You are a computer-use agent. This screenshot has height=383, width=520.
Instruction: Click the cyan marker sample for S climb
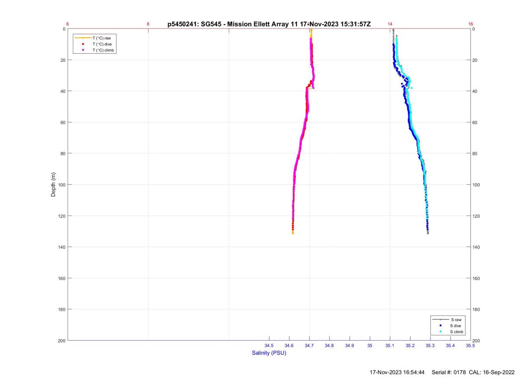[441, 332]
